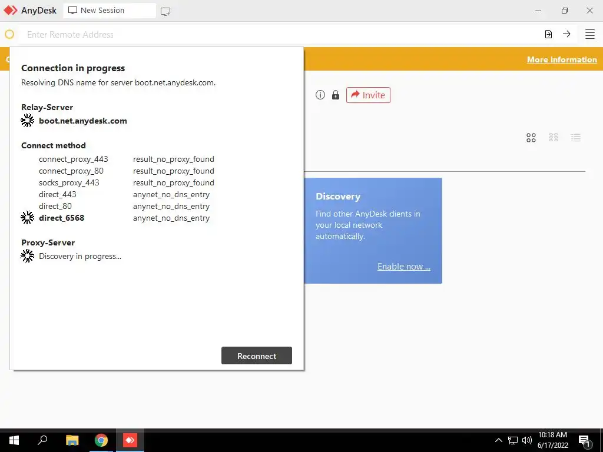Restore down the AnyDesk window

click(x=564, y=11)
